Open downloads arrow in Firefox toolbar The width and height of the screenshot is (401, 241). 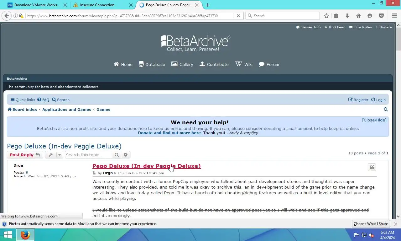pyautogui.click(x=347, y=16)
